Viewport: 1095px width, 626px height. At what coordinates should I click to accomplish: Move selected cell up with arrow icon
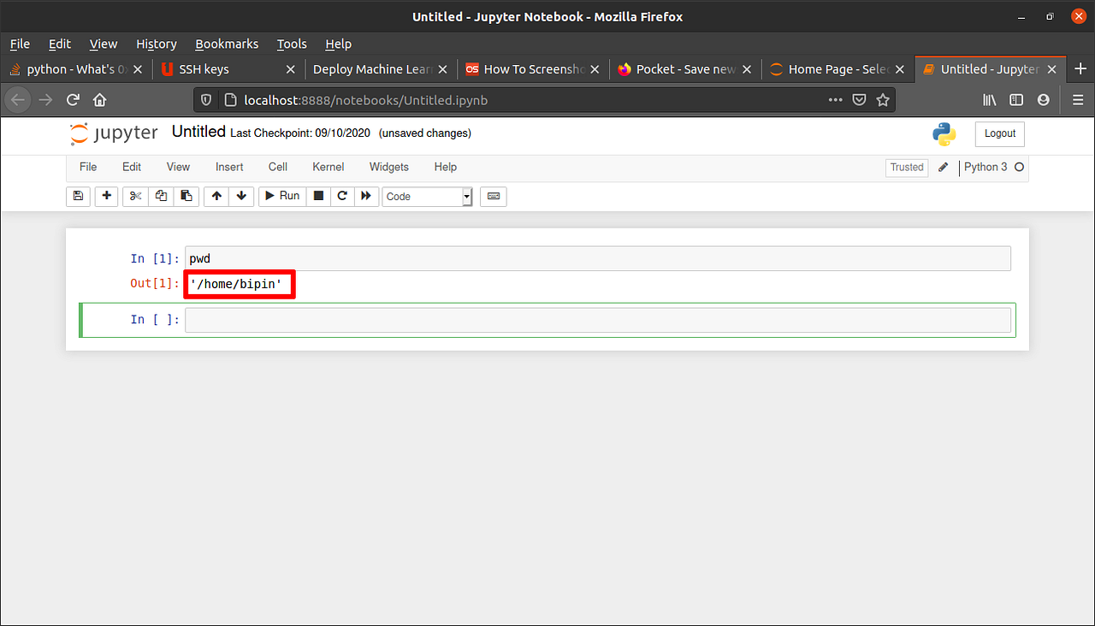tap(216, 196)
